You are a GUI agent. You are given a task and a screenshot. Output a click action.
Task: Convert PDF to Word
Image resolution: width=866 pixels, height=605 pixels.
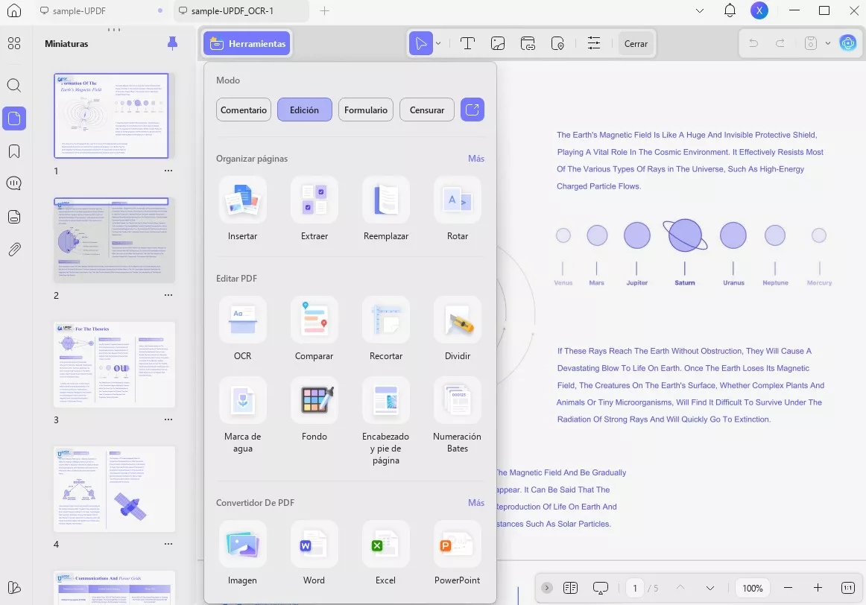tap(315, 545)
